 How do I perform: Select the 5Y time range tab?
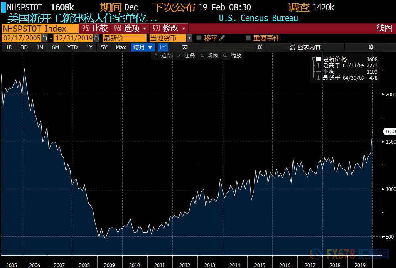tap(104, 47)
